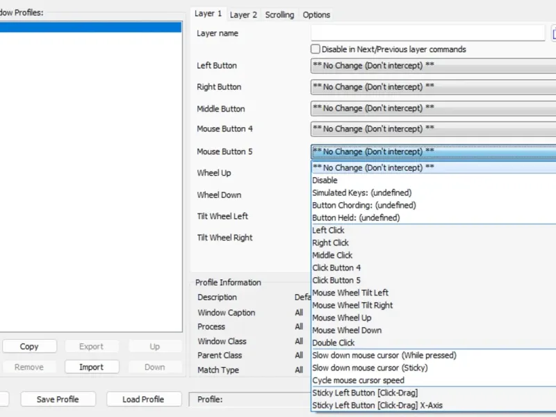
Task: Choose Disable from the dropdown list
Action: tap(434, 180)
